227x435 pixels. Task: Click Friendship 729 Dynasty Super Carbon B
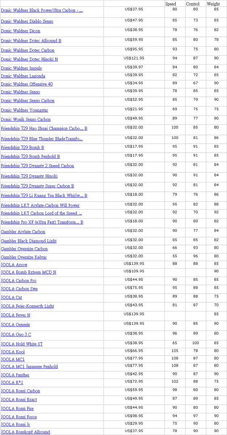click(x=38, y=186)
